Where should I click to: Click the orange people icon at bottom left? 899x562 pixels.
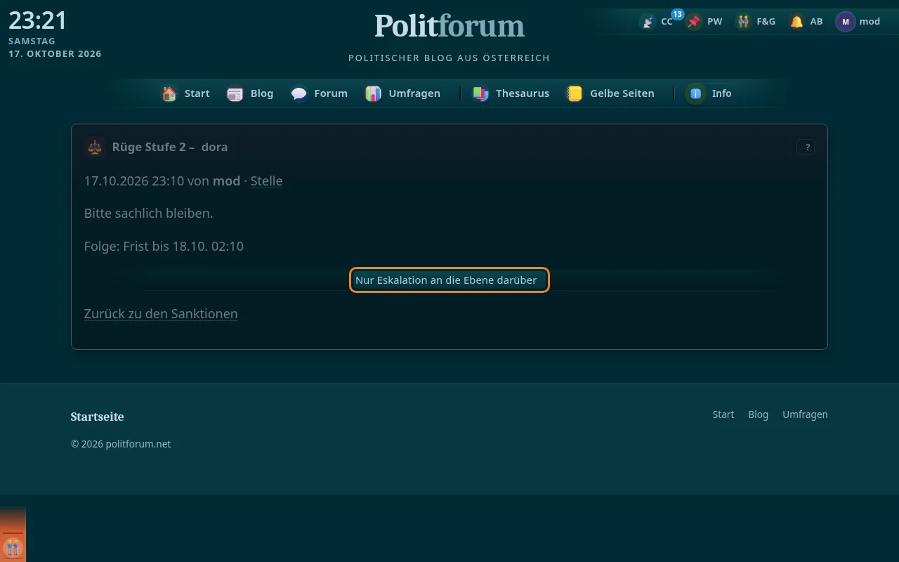click(13, 547)
